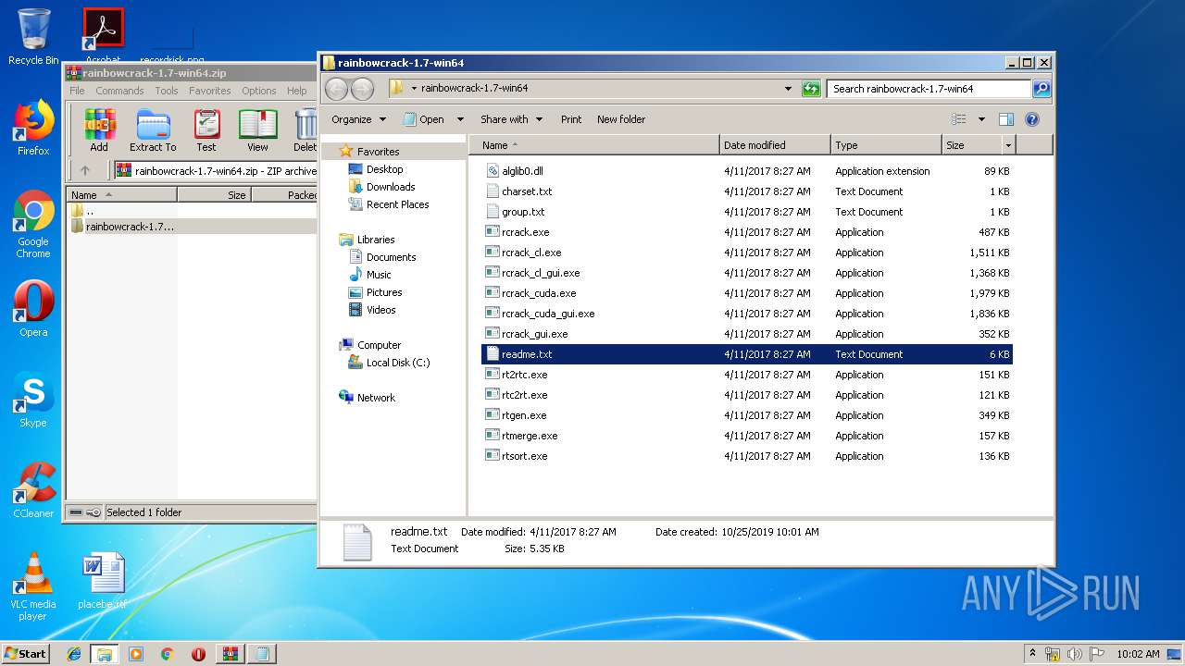Click taskbar clock showing 10:02 AM

(x=1138, y=654)
